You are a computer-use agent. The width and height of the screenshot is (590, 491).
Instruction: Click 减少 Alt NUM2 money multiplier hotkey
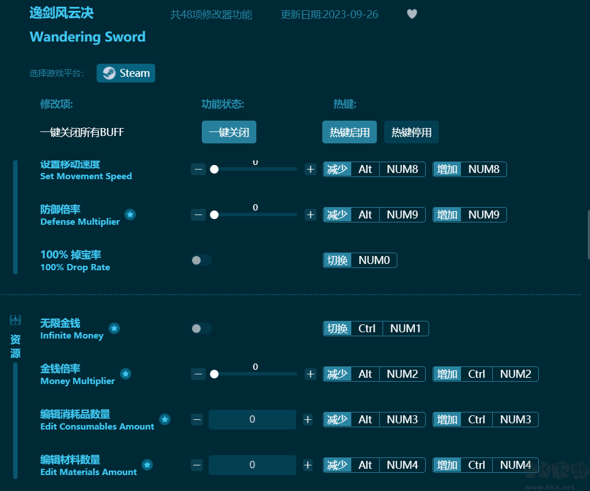[374, 374]
